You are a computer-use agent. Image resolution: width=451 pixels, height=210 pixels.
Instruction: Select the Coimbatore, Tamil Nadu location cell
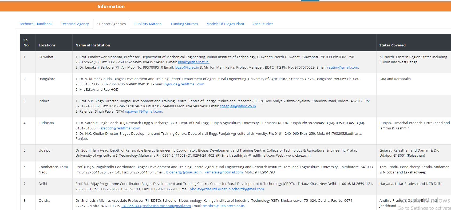pos(54,169)
